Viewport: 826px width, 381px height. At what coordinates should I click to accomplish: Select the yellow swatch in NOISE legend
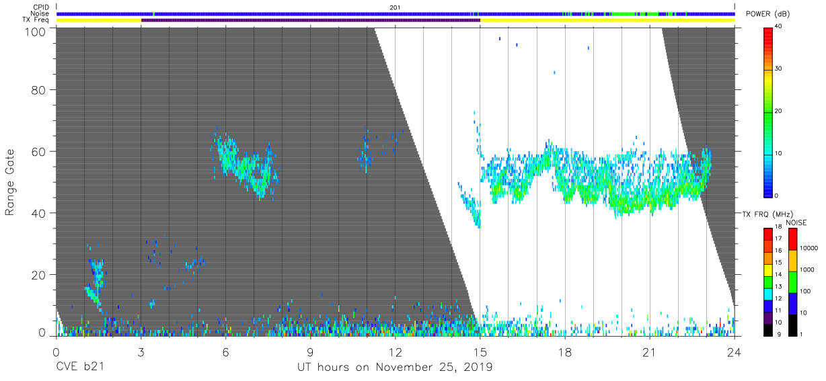(792, 260)
